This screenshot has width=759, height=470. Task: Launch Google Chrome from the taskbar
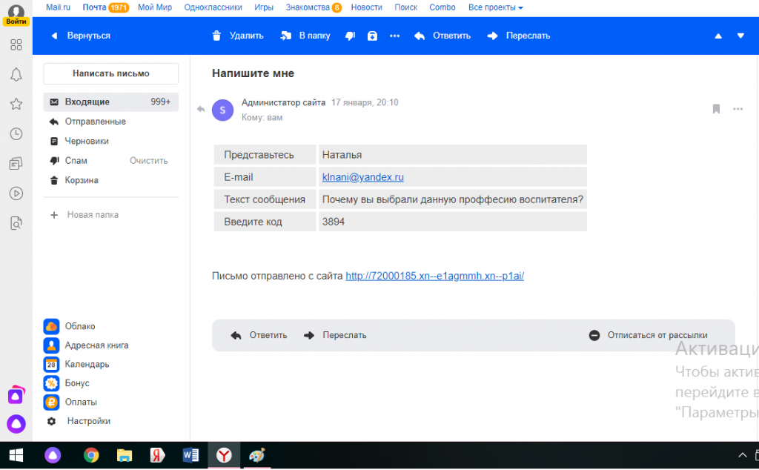click(91, 455)
